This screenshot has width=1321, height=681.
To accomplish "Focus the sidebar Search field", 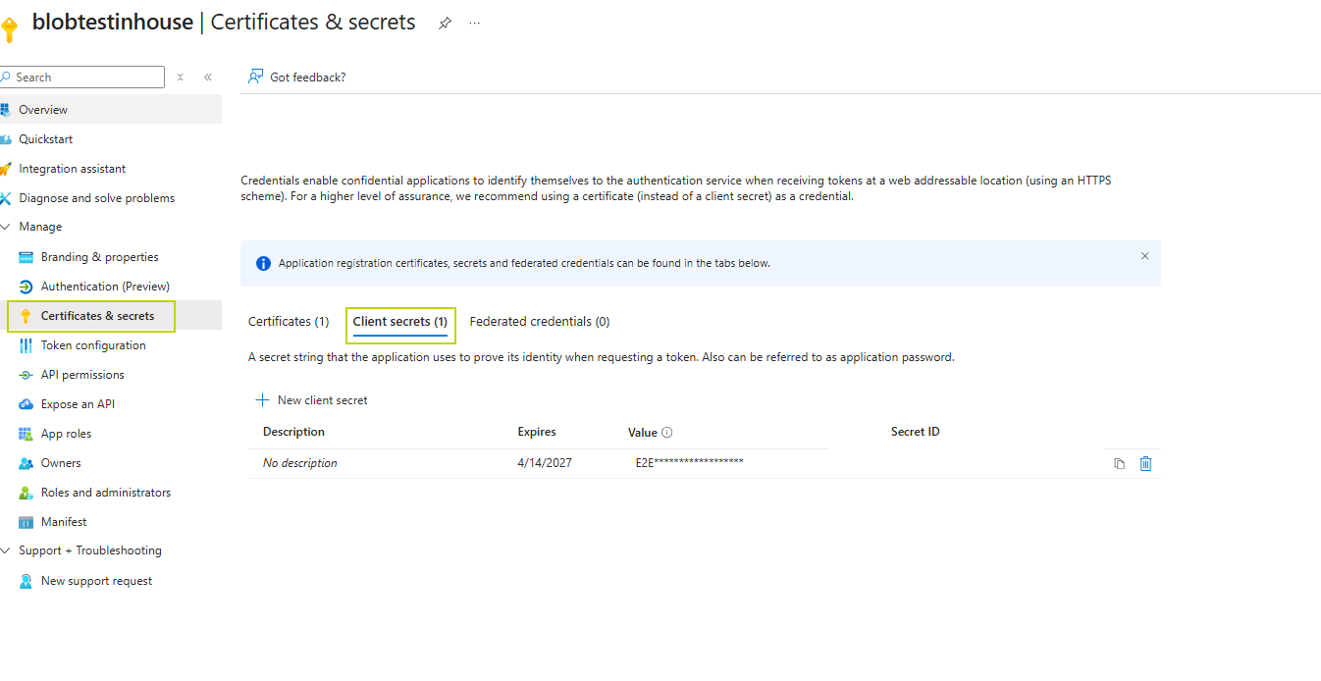I will pyautogui.click(x=82, y=78).
